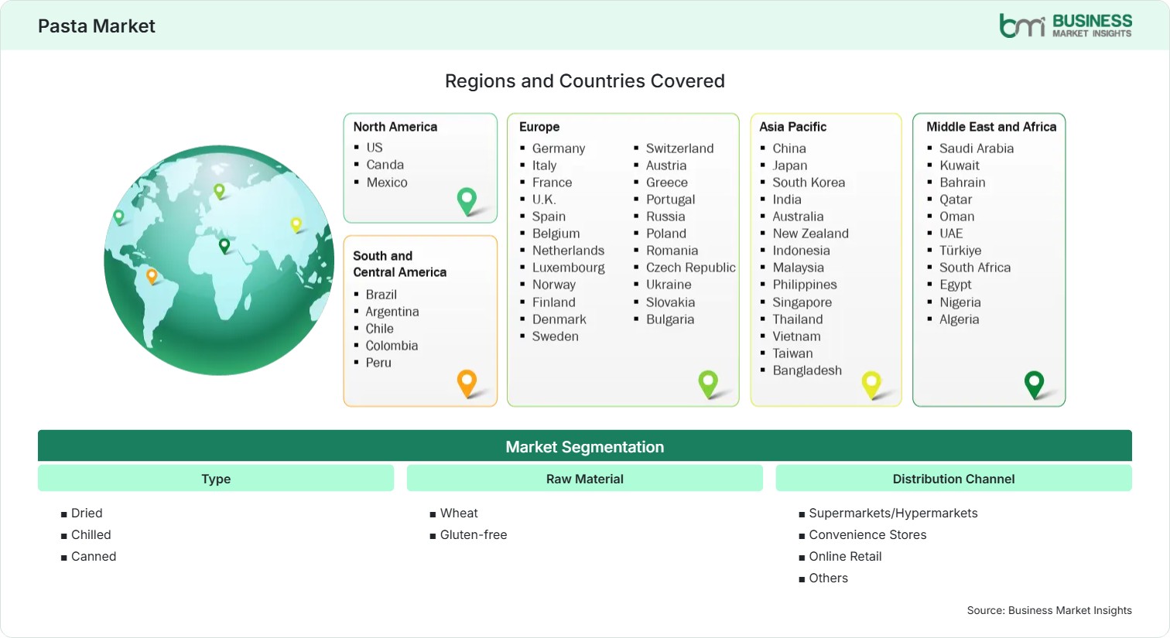Click Czech Republic in the Europe list
Screen dimensions: 1170x638
[691, 268]
